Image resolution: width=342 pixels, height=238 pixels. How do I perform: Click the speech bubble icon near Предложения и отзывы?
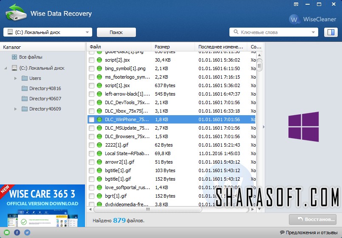pos(282,232)
